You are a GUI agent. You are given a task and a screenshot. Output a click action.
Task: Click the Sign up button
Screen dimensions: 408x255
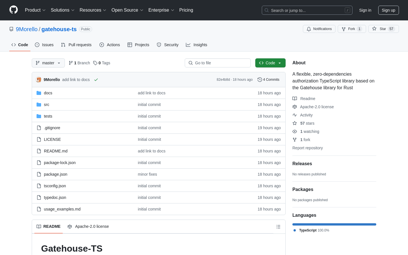(x=388, y=10)
